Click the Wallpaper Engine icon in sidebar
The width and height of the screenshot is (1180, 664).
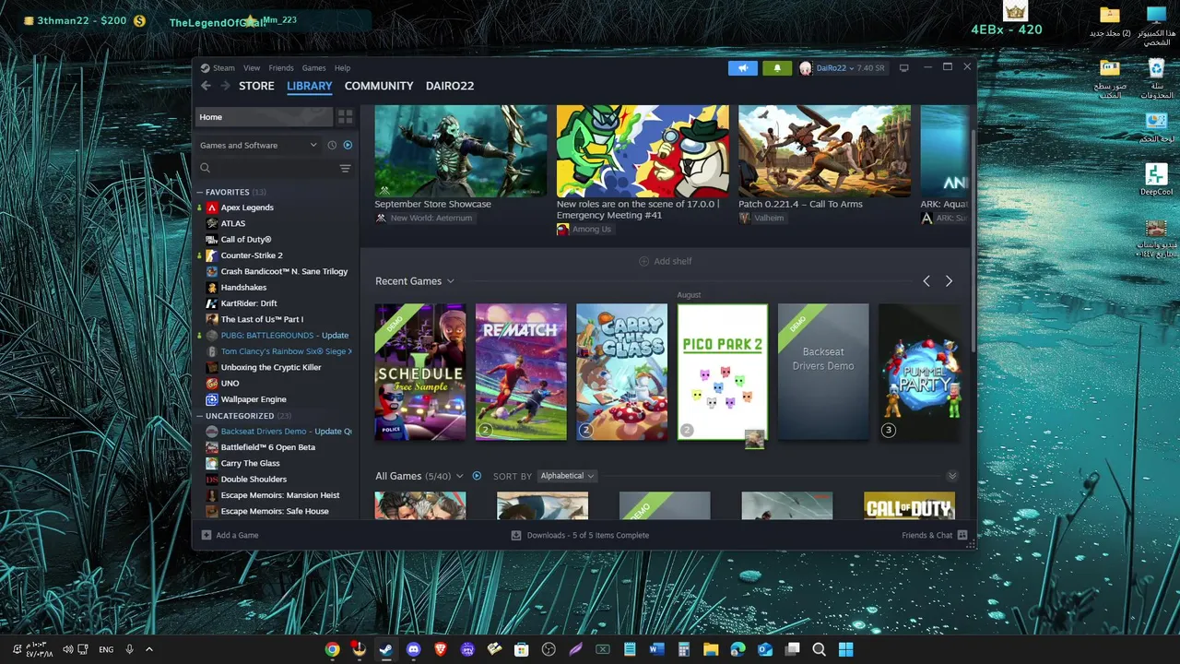pyautogui.click(x=212, y=399)
